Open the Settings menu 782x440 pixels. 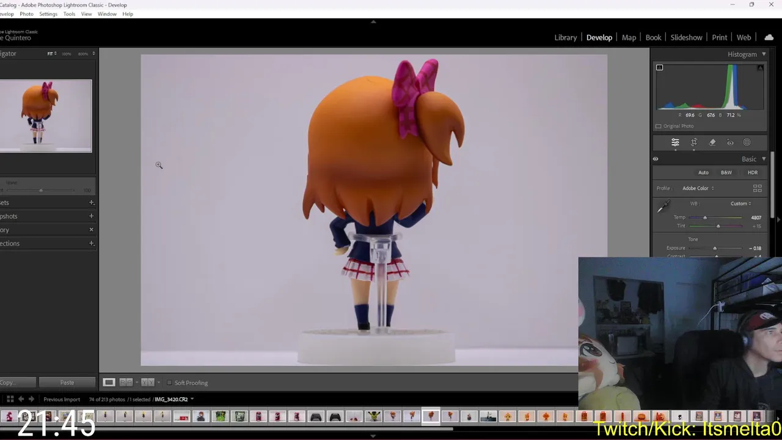click(x=48, y=13)
